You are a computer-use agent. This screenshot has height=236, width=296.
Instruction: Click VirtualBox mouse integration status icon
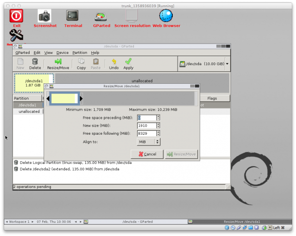point(264,228)
